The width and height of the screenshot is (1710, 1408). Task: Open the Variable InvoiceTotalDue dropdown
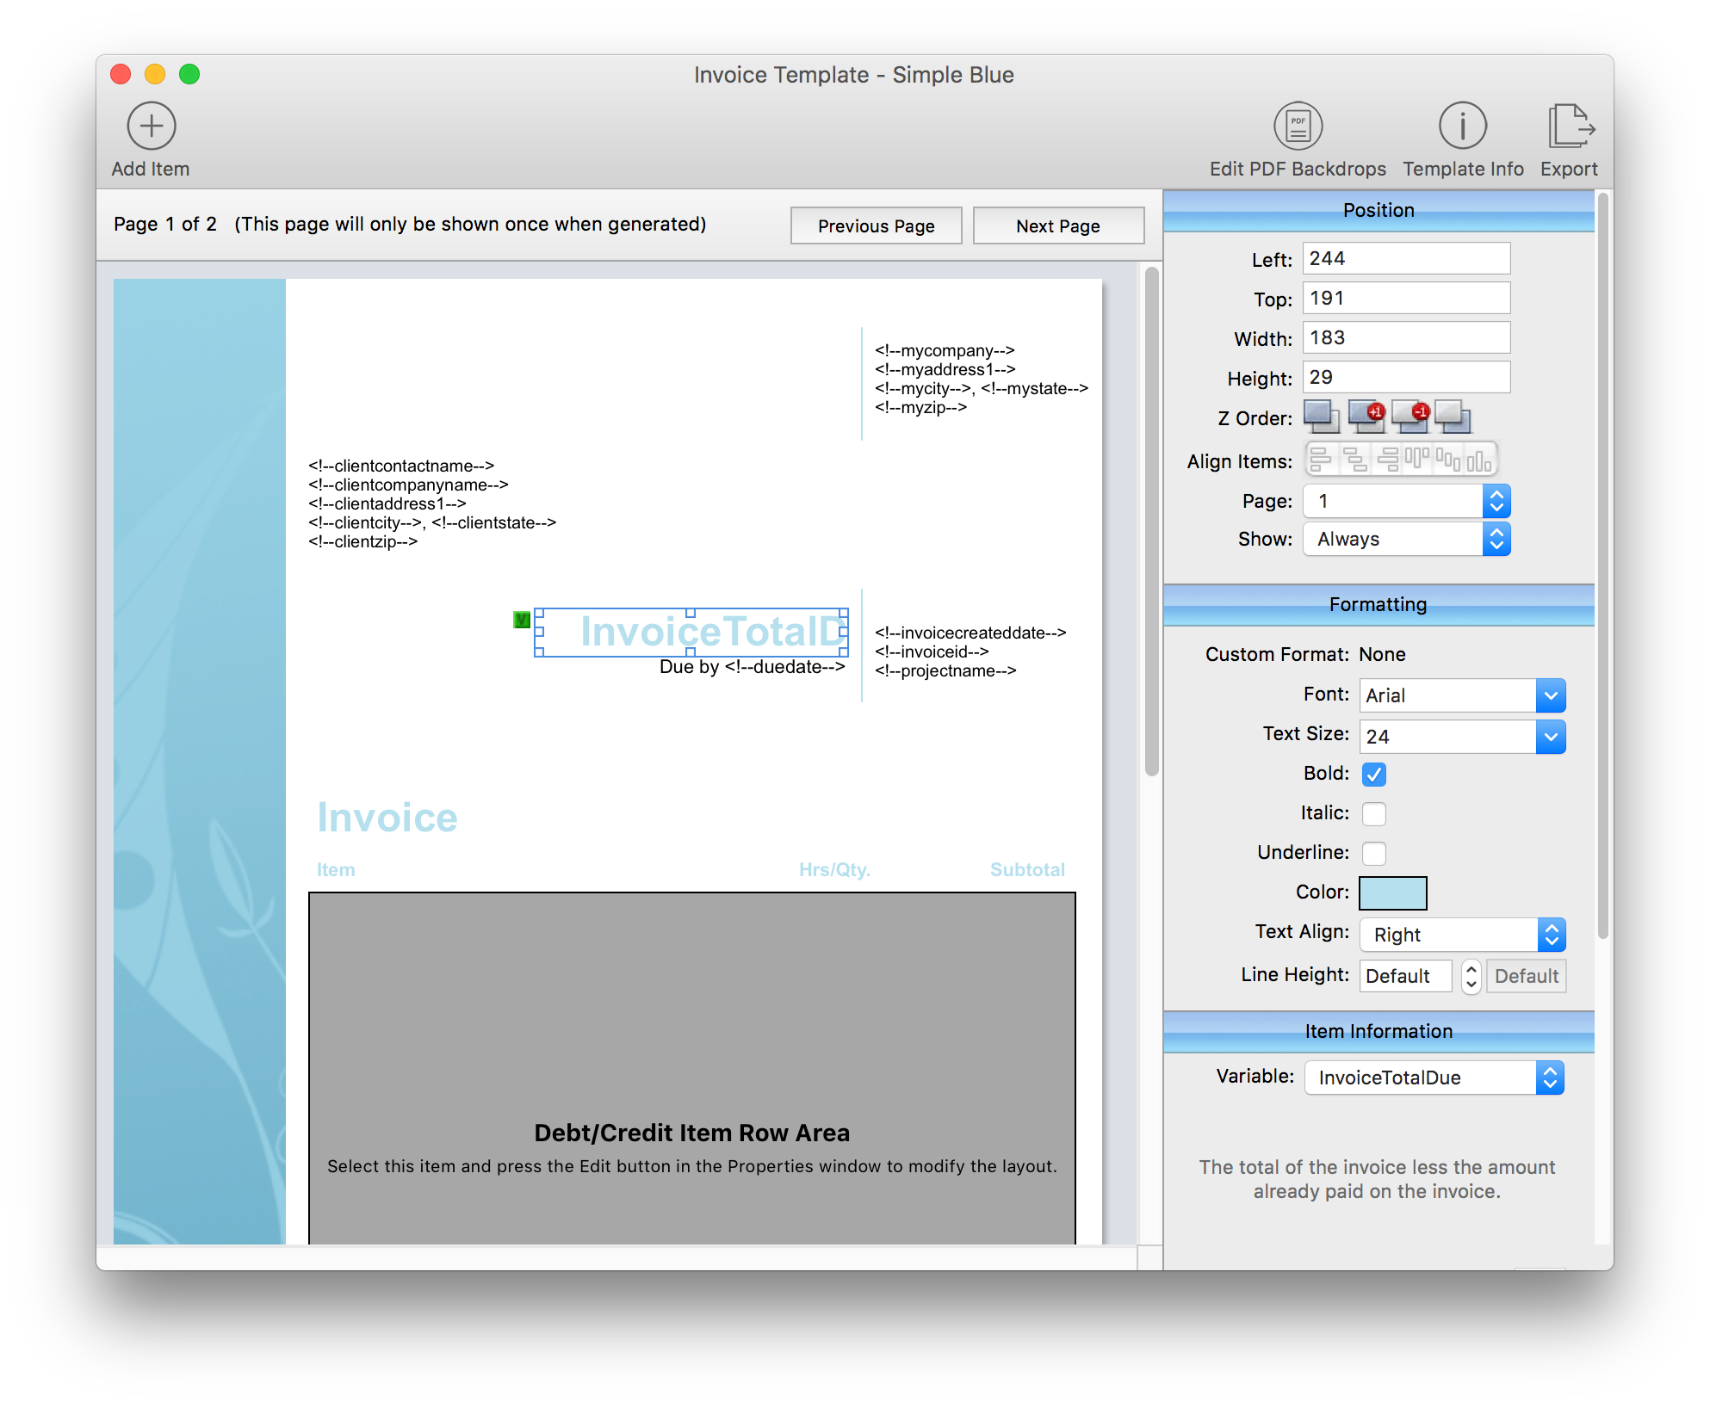[x=1434, y=1078]
